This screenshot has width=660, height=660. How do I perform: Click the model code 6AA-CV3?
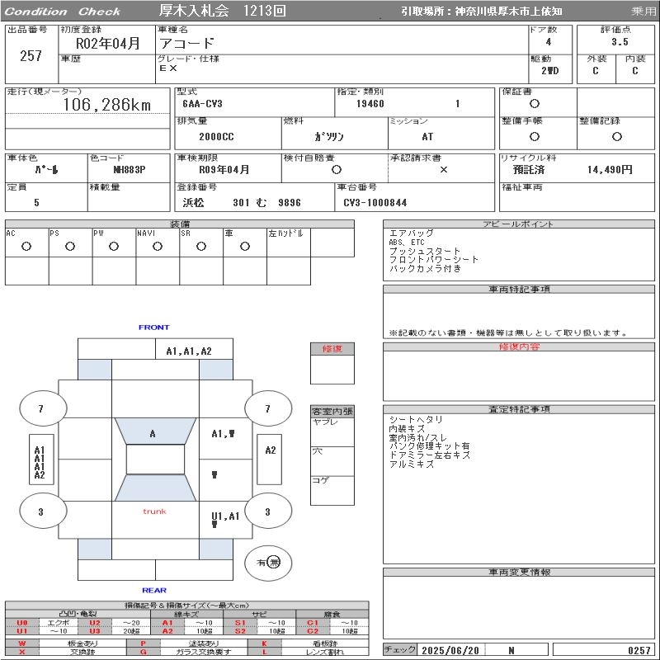(x=202, y=104)
